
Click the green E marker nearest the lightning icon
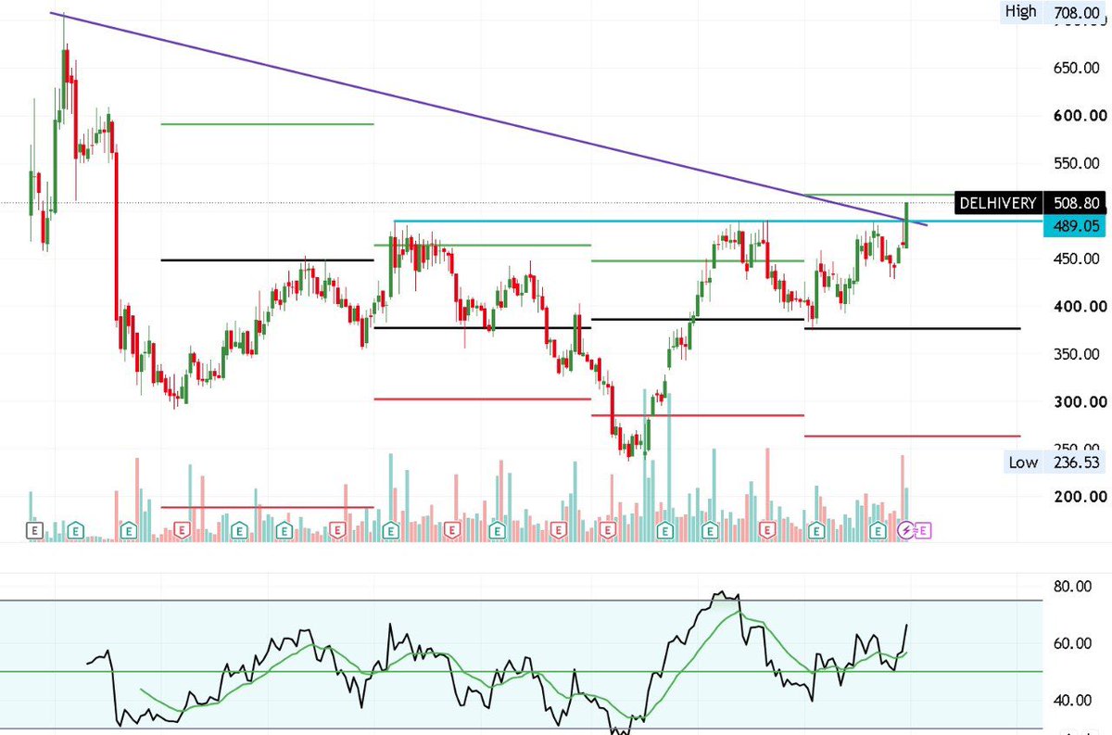coord(878,531)
